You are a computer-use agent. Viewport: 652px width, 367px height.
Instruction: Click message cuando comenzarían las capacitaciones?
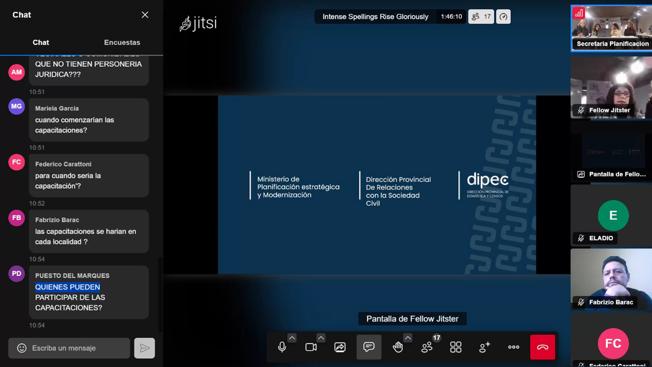tap(74, 125)
